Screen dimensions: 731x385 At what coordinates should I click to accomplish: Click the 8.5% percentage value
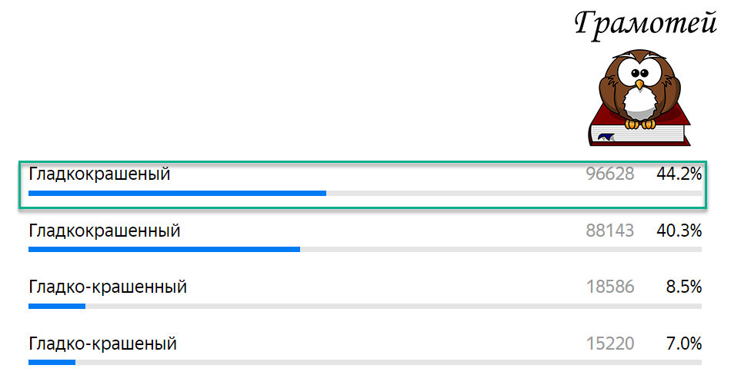point(683,287)
